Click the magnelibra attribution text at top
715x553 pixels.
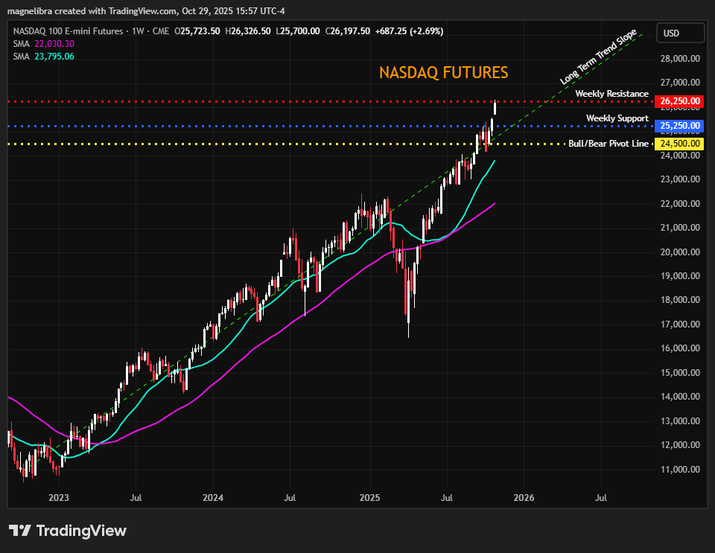coord(146,11)
